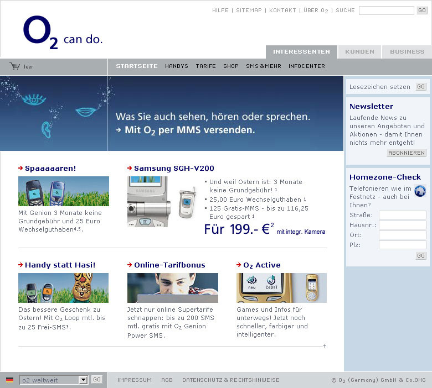This screenshot has width=432, height=388.
Task: Click the Lesezeichen setzen label
Action: click(379, 87)
